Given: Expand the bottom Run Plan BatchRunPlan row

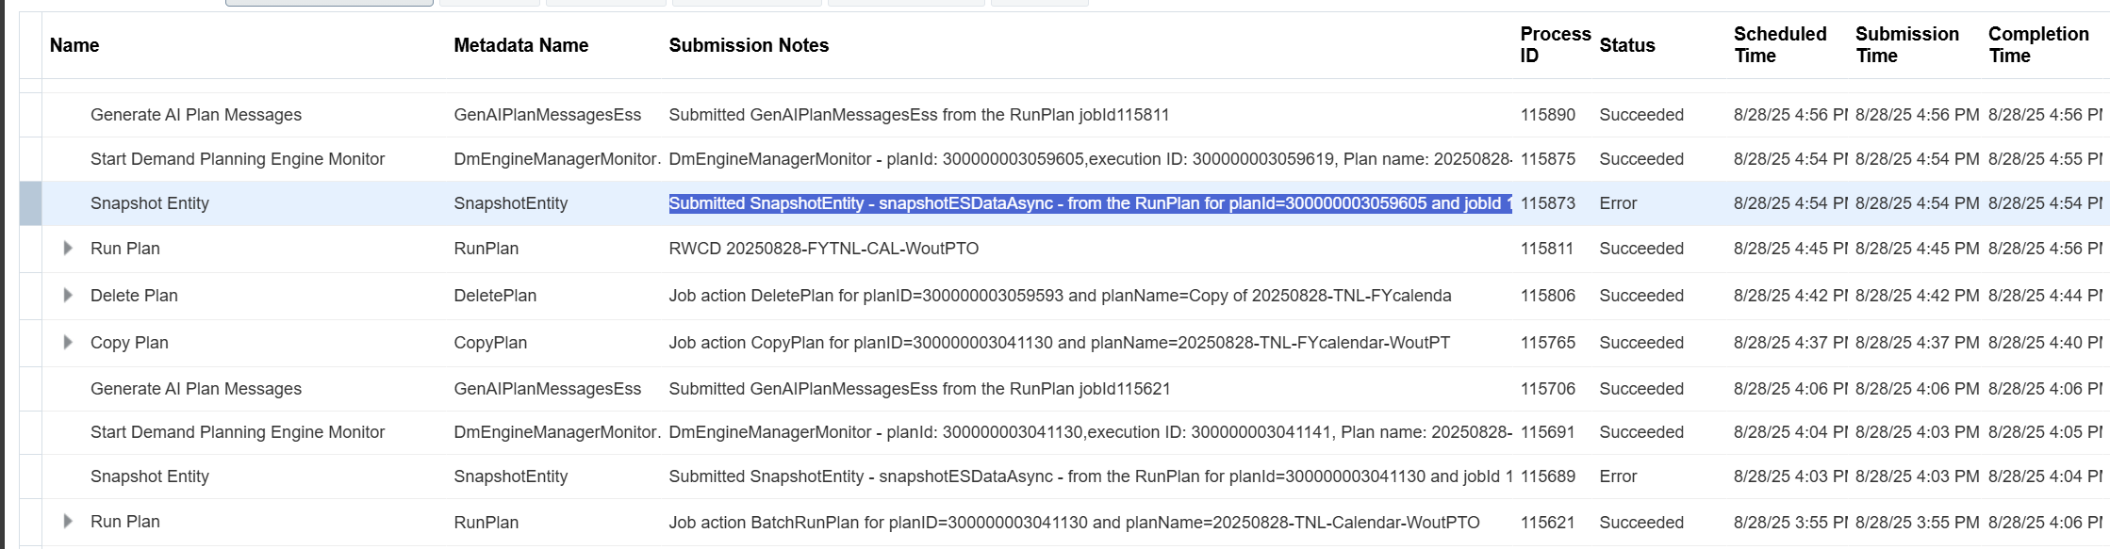Looking at the screenshot, I should click(x=67, y=522).
